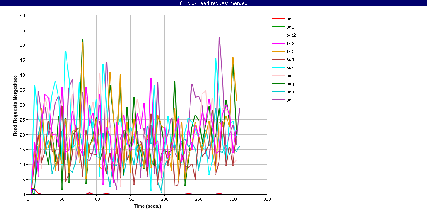Click the orange sdc legend color line
Screen dimensions: 427x215
pos(278,52)
